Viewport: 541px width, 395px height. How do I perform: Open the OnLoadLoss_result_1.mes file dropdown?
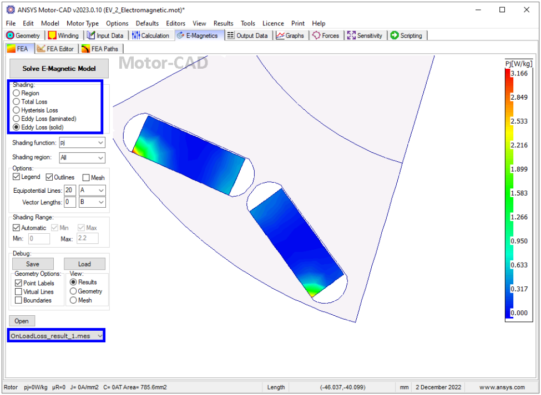(56, 336)
